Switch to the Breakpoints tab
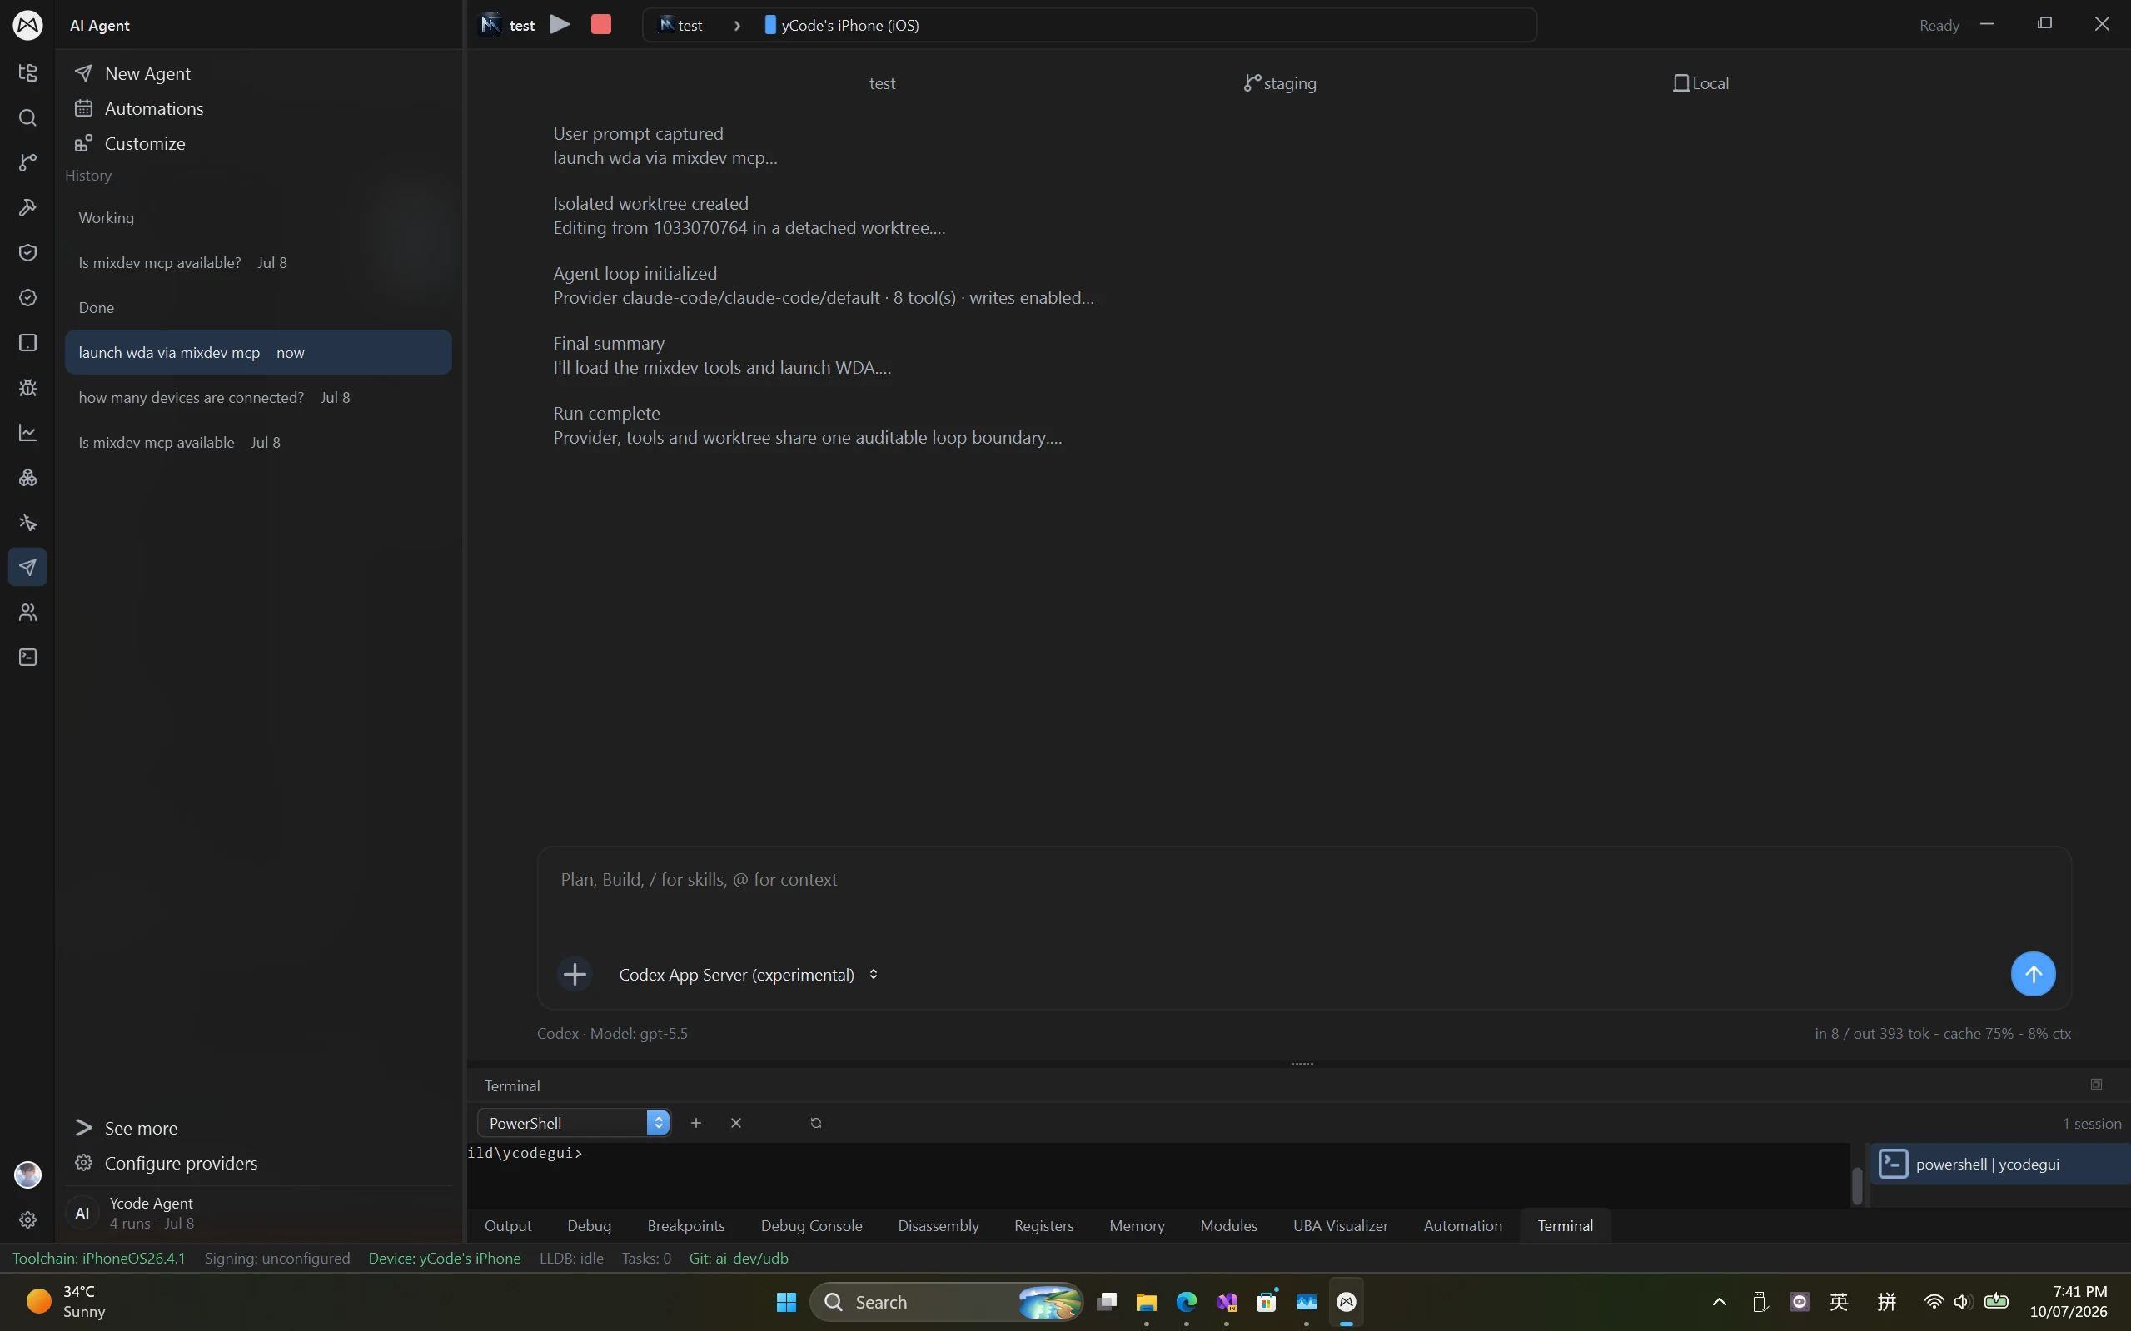 click(x=686, y=1226)
